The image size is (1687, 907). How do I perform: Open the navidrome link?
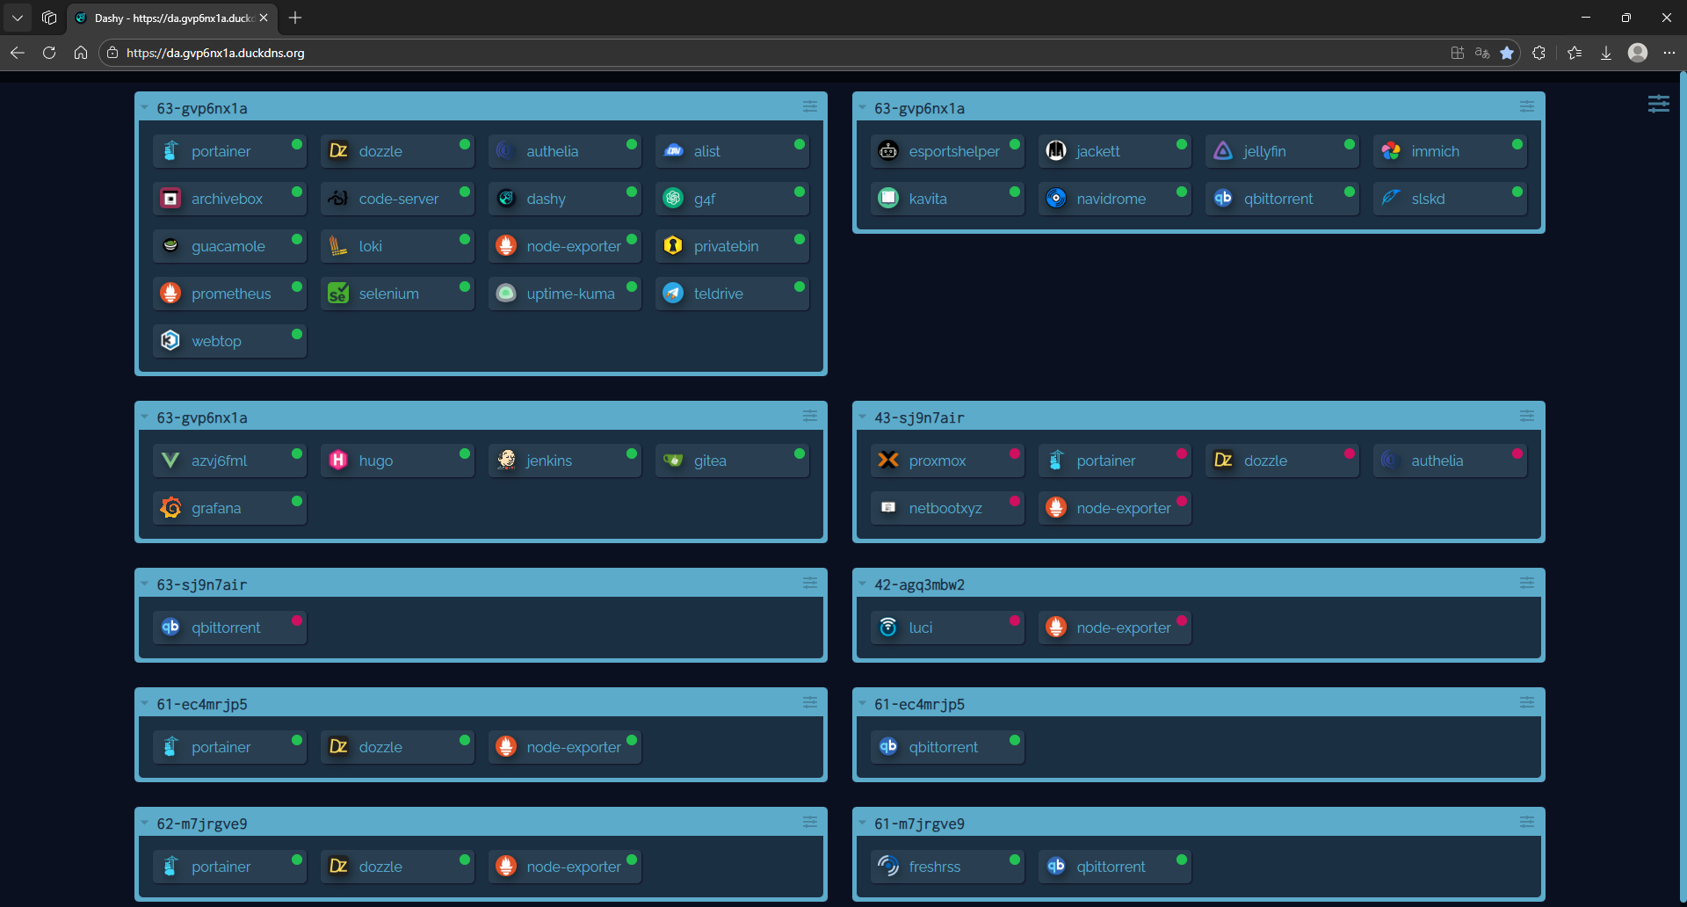(1111, 199)
